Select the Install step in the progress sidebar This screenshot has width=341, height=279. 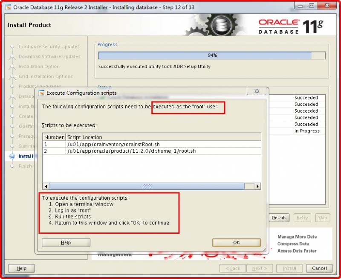26,156
